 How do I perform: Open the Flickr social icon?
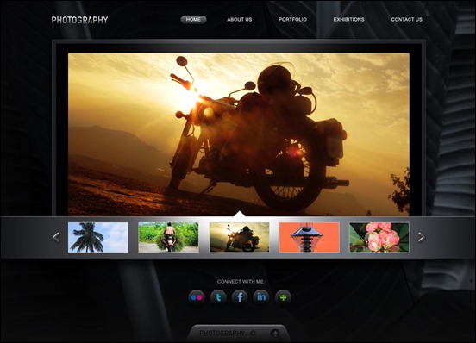tap(197, 297)
